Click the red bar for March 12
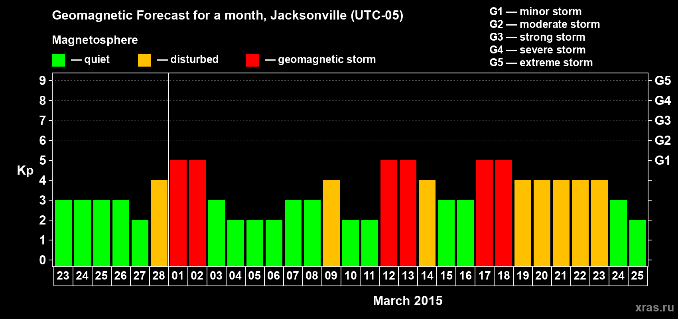The height and width of the screenshot is (319, 678). tap(389, 213)
